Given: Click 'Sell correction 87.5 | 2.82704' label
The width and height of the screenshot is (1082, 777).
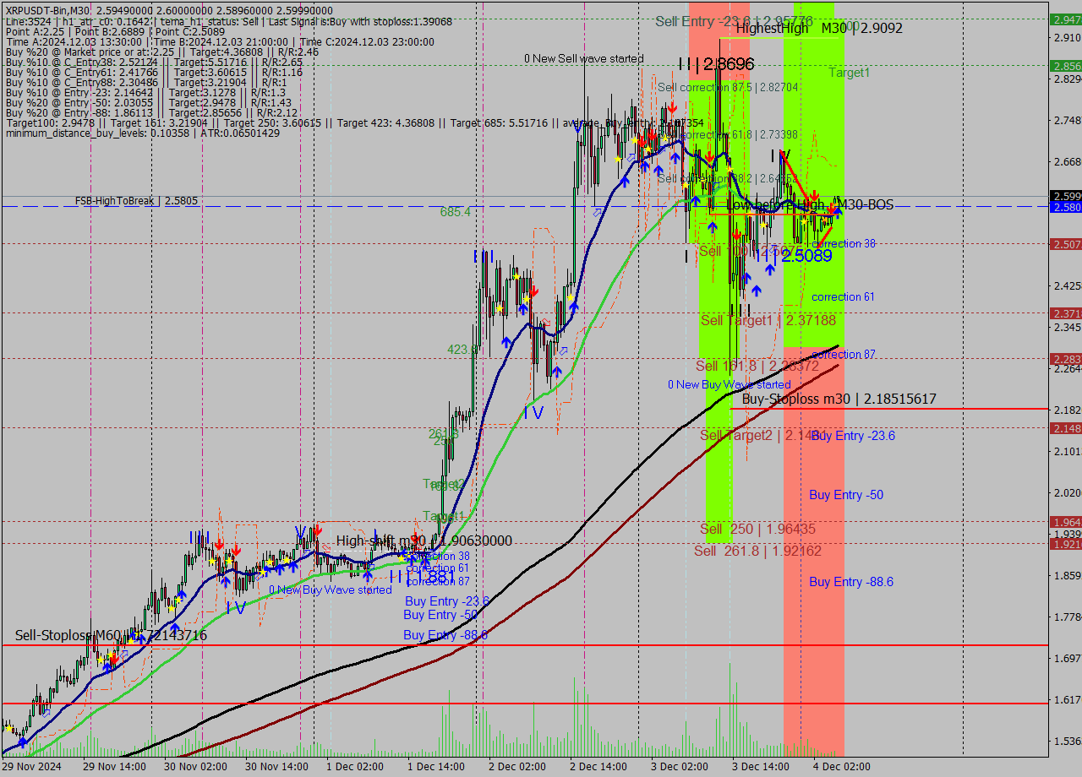Looking at the screenshot, I should coord(728,87).
